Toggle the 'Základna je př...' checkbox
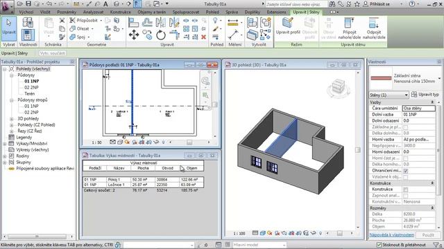Image resolution: width=444 pixels, height=249 pixels. (x=406, y=127)
